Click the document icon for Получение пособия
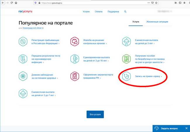Image resolution: width=190 pixels, height=132 pixels. pyautogui.click(x=127, y=59)
